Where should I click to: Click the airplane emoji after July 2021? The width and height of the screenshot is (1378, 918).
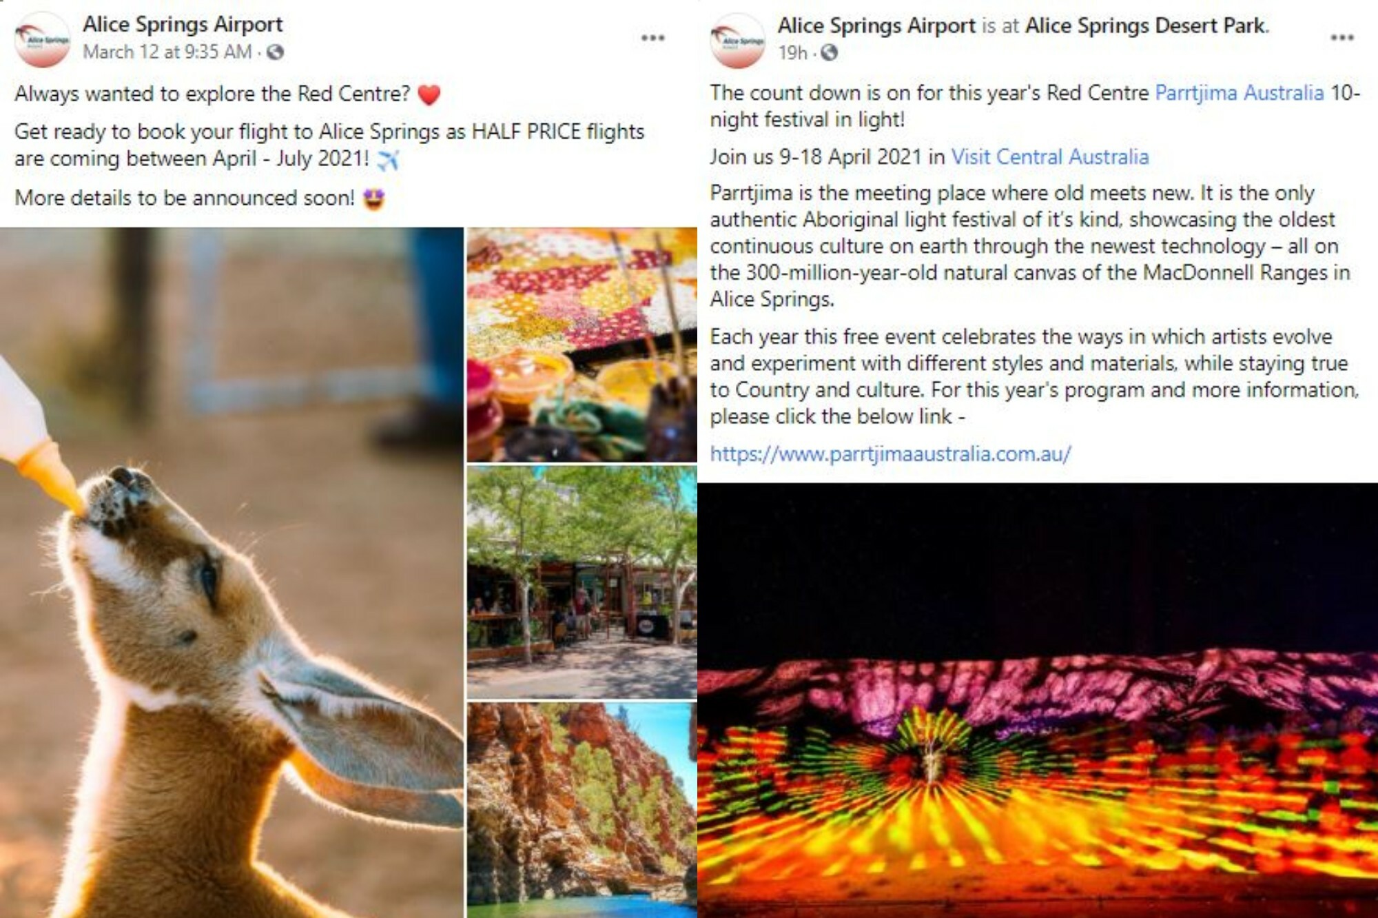point(389,160)
